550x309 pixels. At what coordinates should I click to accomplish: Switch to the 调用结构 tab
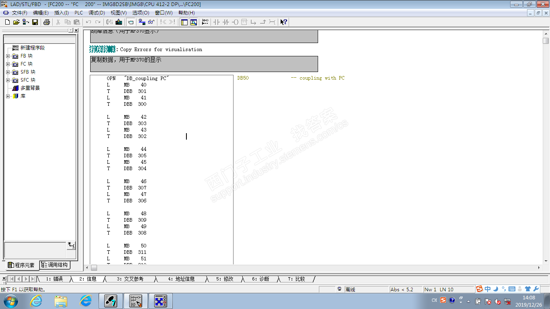(55, 265)
